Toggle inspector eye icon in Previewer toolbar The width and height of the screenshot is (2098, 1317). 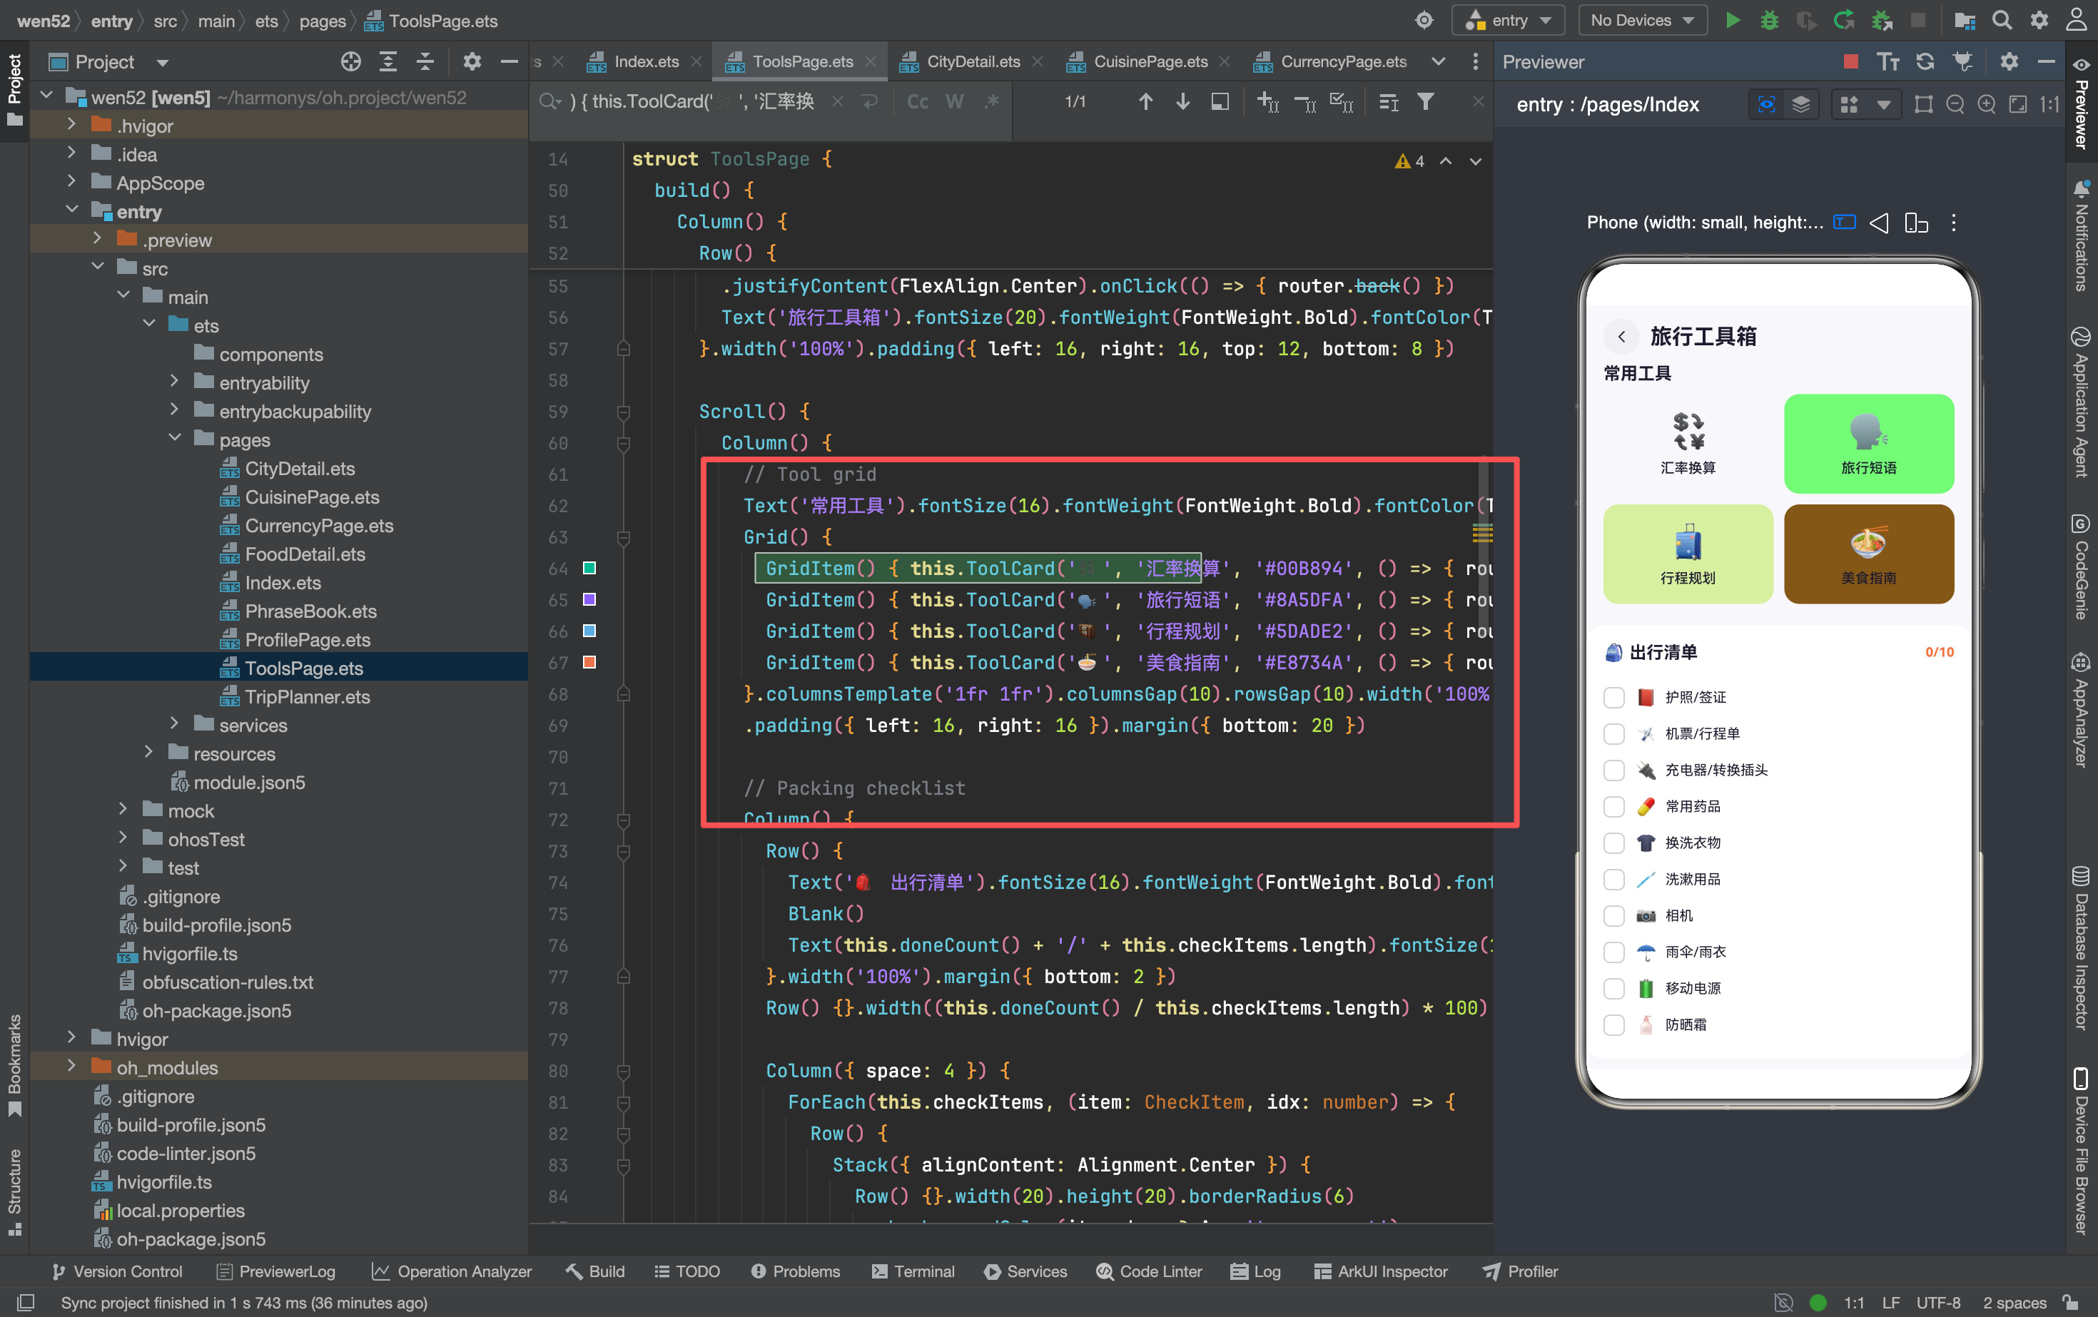pyautogui.click(x=1766, y=105)
